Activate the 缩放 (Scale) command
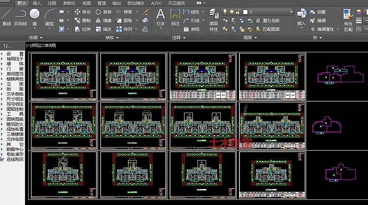Image resolution: width=368 pixels, height=205 pixels. (104, 29)
